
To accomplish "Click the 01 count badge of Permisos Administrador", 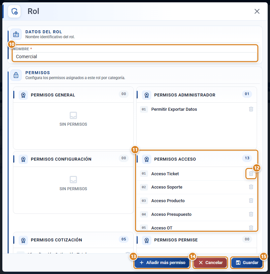I will (247, 94).
